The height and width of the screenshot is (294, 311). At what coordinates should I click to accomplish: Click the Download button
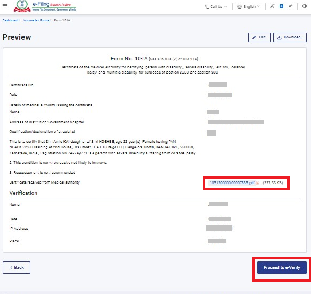point(290,37)
